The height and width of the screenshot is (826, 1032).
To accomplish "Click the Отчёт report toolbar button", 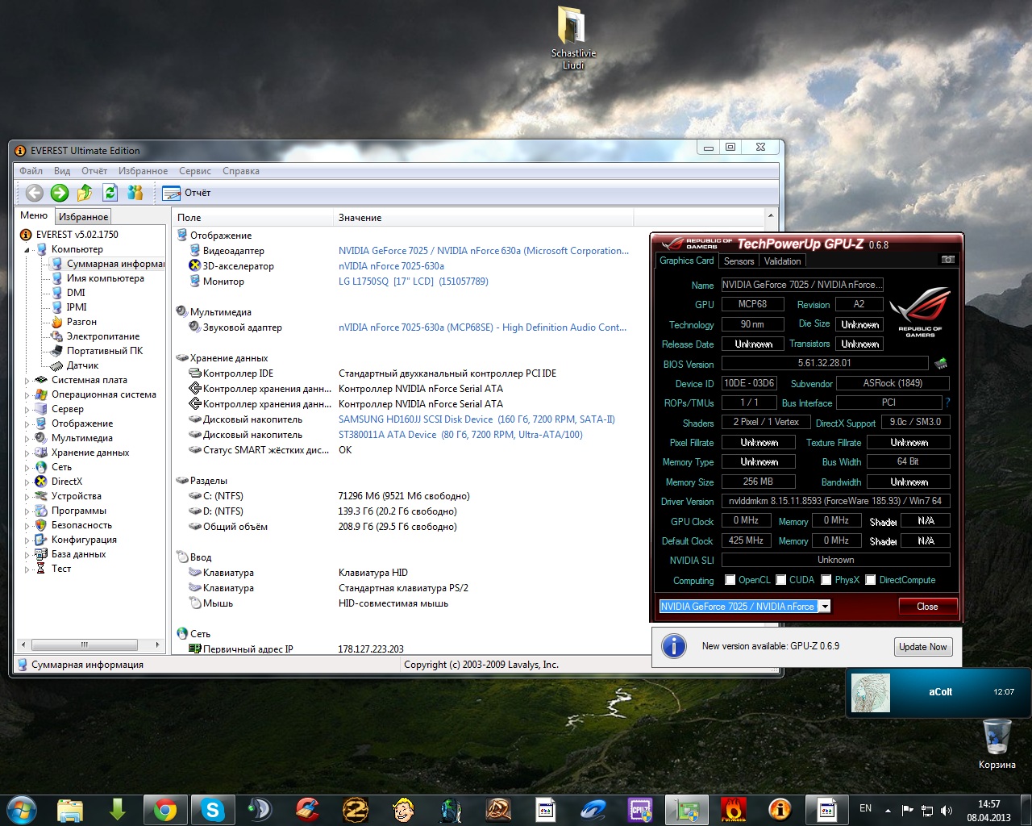I will [187, 193].
